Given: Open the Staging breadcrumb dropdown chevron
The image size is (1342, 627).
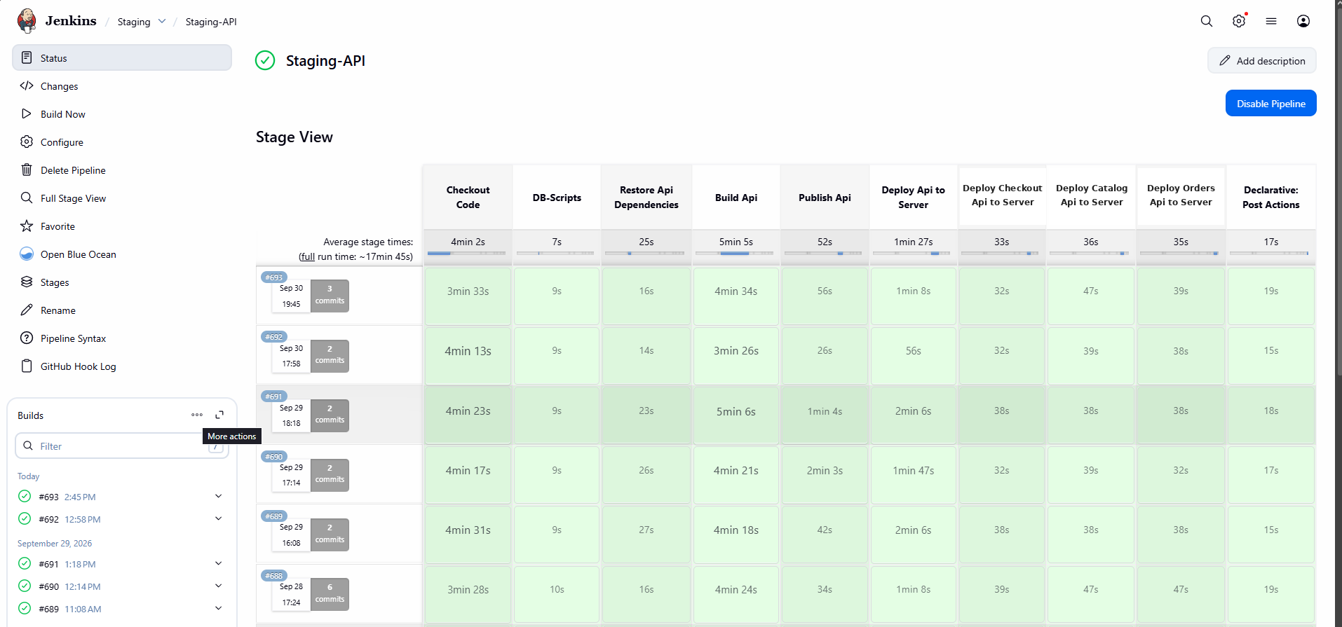Looking at the screenshot, I should [x=162, y=21].
